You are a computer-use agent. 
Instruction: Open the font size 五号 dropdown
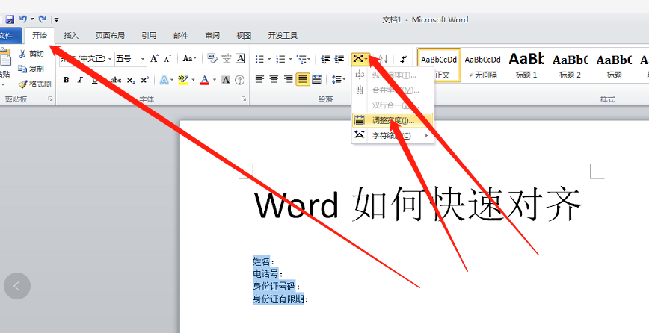pyautogui.click(x=143, y=59)
